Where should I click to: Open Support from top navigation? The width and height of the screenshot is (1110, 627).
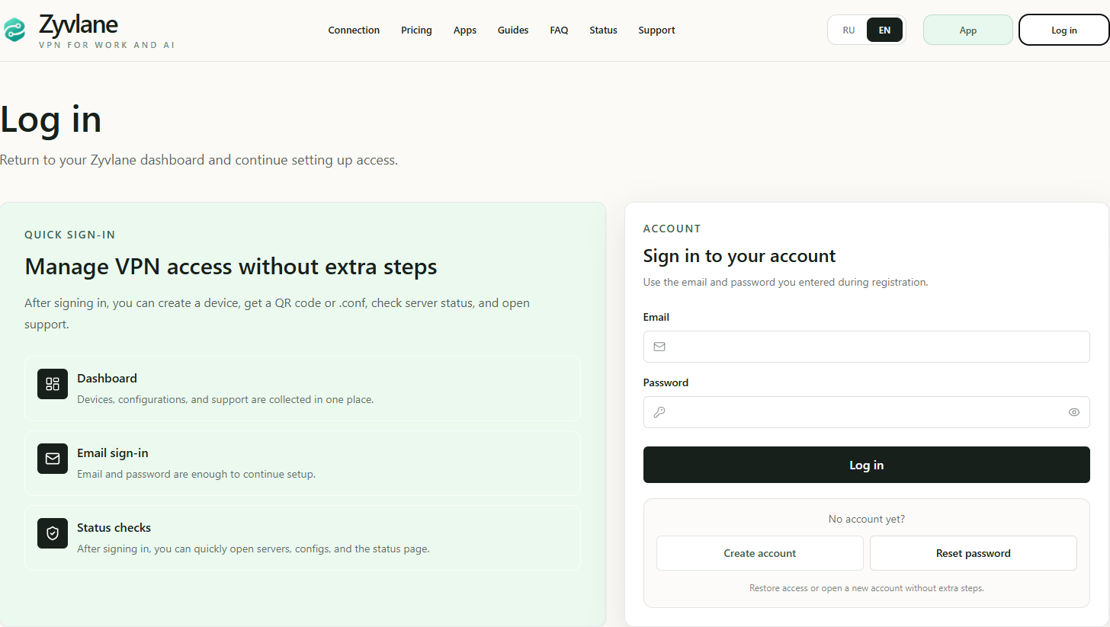[656, 30]
